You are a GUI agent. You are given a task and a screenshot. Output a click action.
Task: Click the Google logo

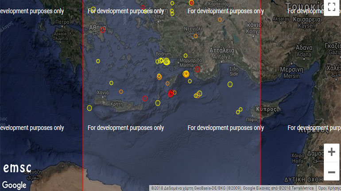tap(14, 185)
